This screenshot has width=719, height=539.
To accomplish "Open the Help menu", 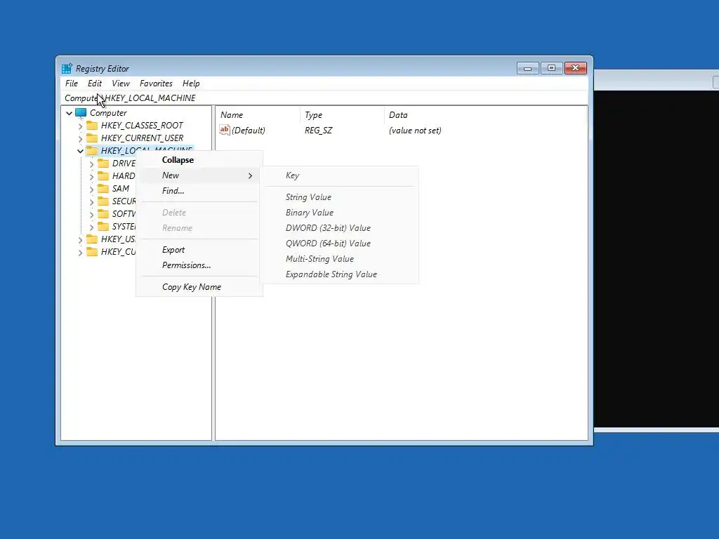I will pos(191,84).
